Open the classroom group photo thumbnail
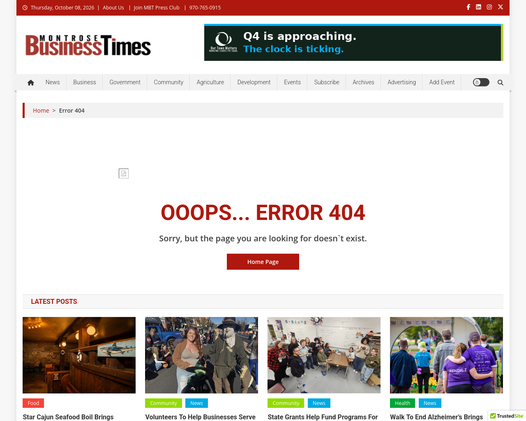 tap(324, 355)
